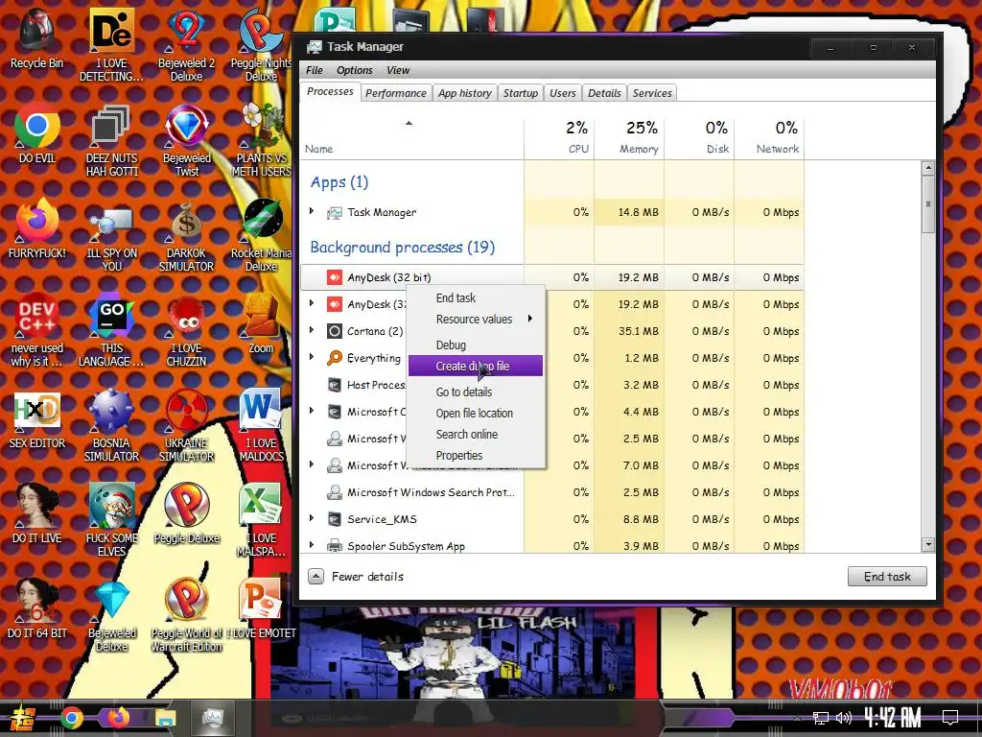Screen dimensions: 982x737
Task: Choose End task in the context menu
Action: [x=476, y=297]
